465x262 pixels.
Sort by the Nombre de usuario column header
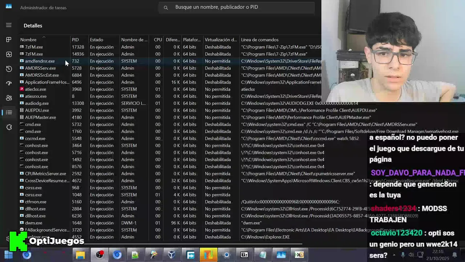(x=134, y=40)
